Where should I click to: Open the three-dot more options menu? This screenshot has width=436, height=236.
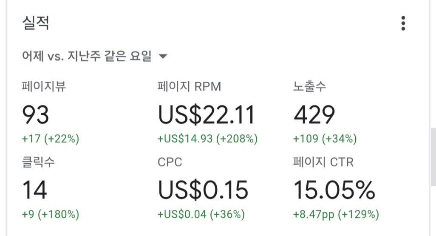click(403, 23)
